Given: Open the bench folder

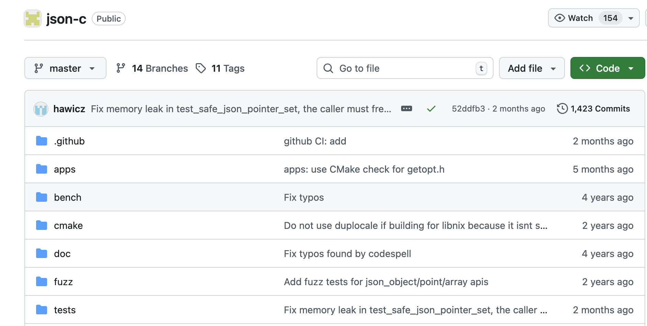Looking at the screenshot, I should [x=68, y=197].
